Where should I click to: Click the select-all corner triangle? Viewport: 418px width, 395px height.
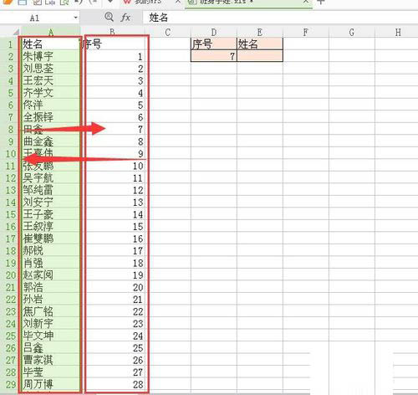pyautogui.click(x=16, y=32)
